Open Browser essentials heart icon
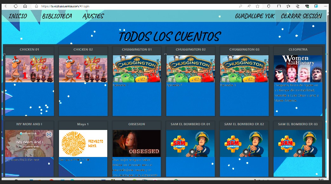 307,6
